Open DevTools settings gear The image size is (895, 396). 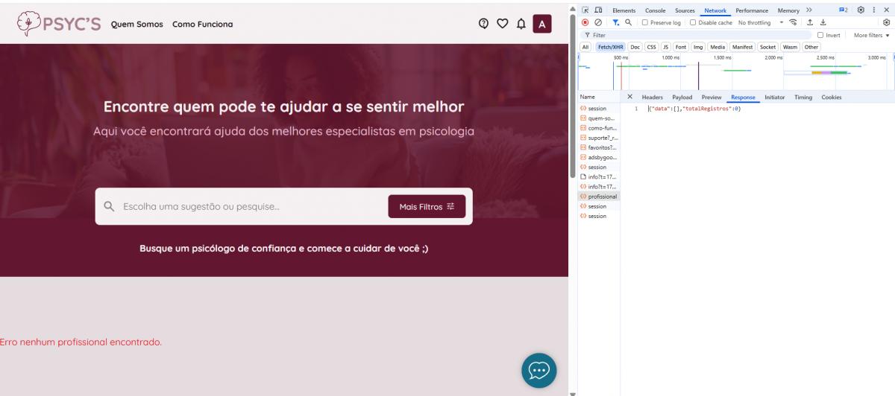click(x=861, y=10)
